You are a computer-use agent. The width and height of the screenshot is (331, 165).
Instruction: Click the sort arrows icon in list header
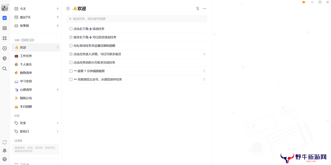click(x=197, y=9)
